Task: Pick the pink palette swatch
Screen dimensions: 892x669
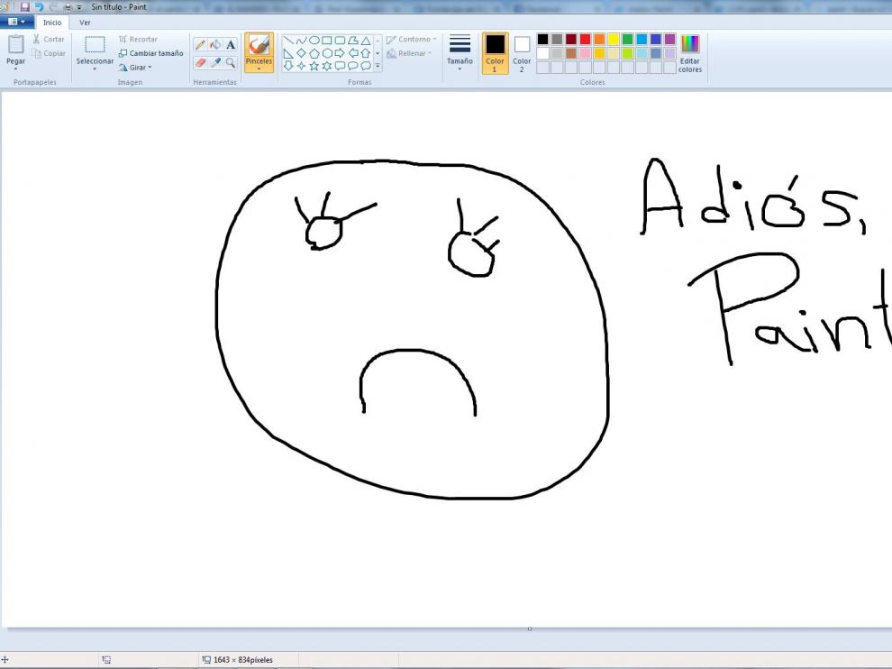Action: pos(586,53)
